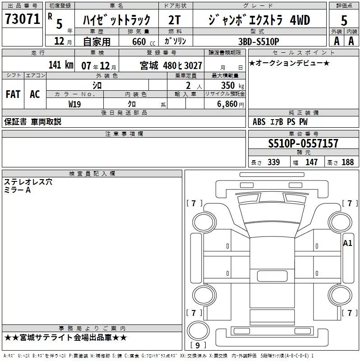Select the length value 339
Viewport: 361px width, 361px height.
[x=273, y=162]
